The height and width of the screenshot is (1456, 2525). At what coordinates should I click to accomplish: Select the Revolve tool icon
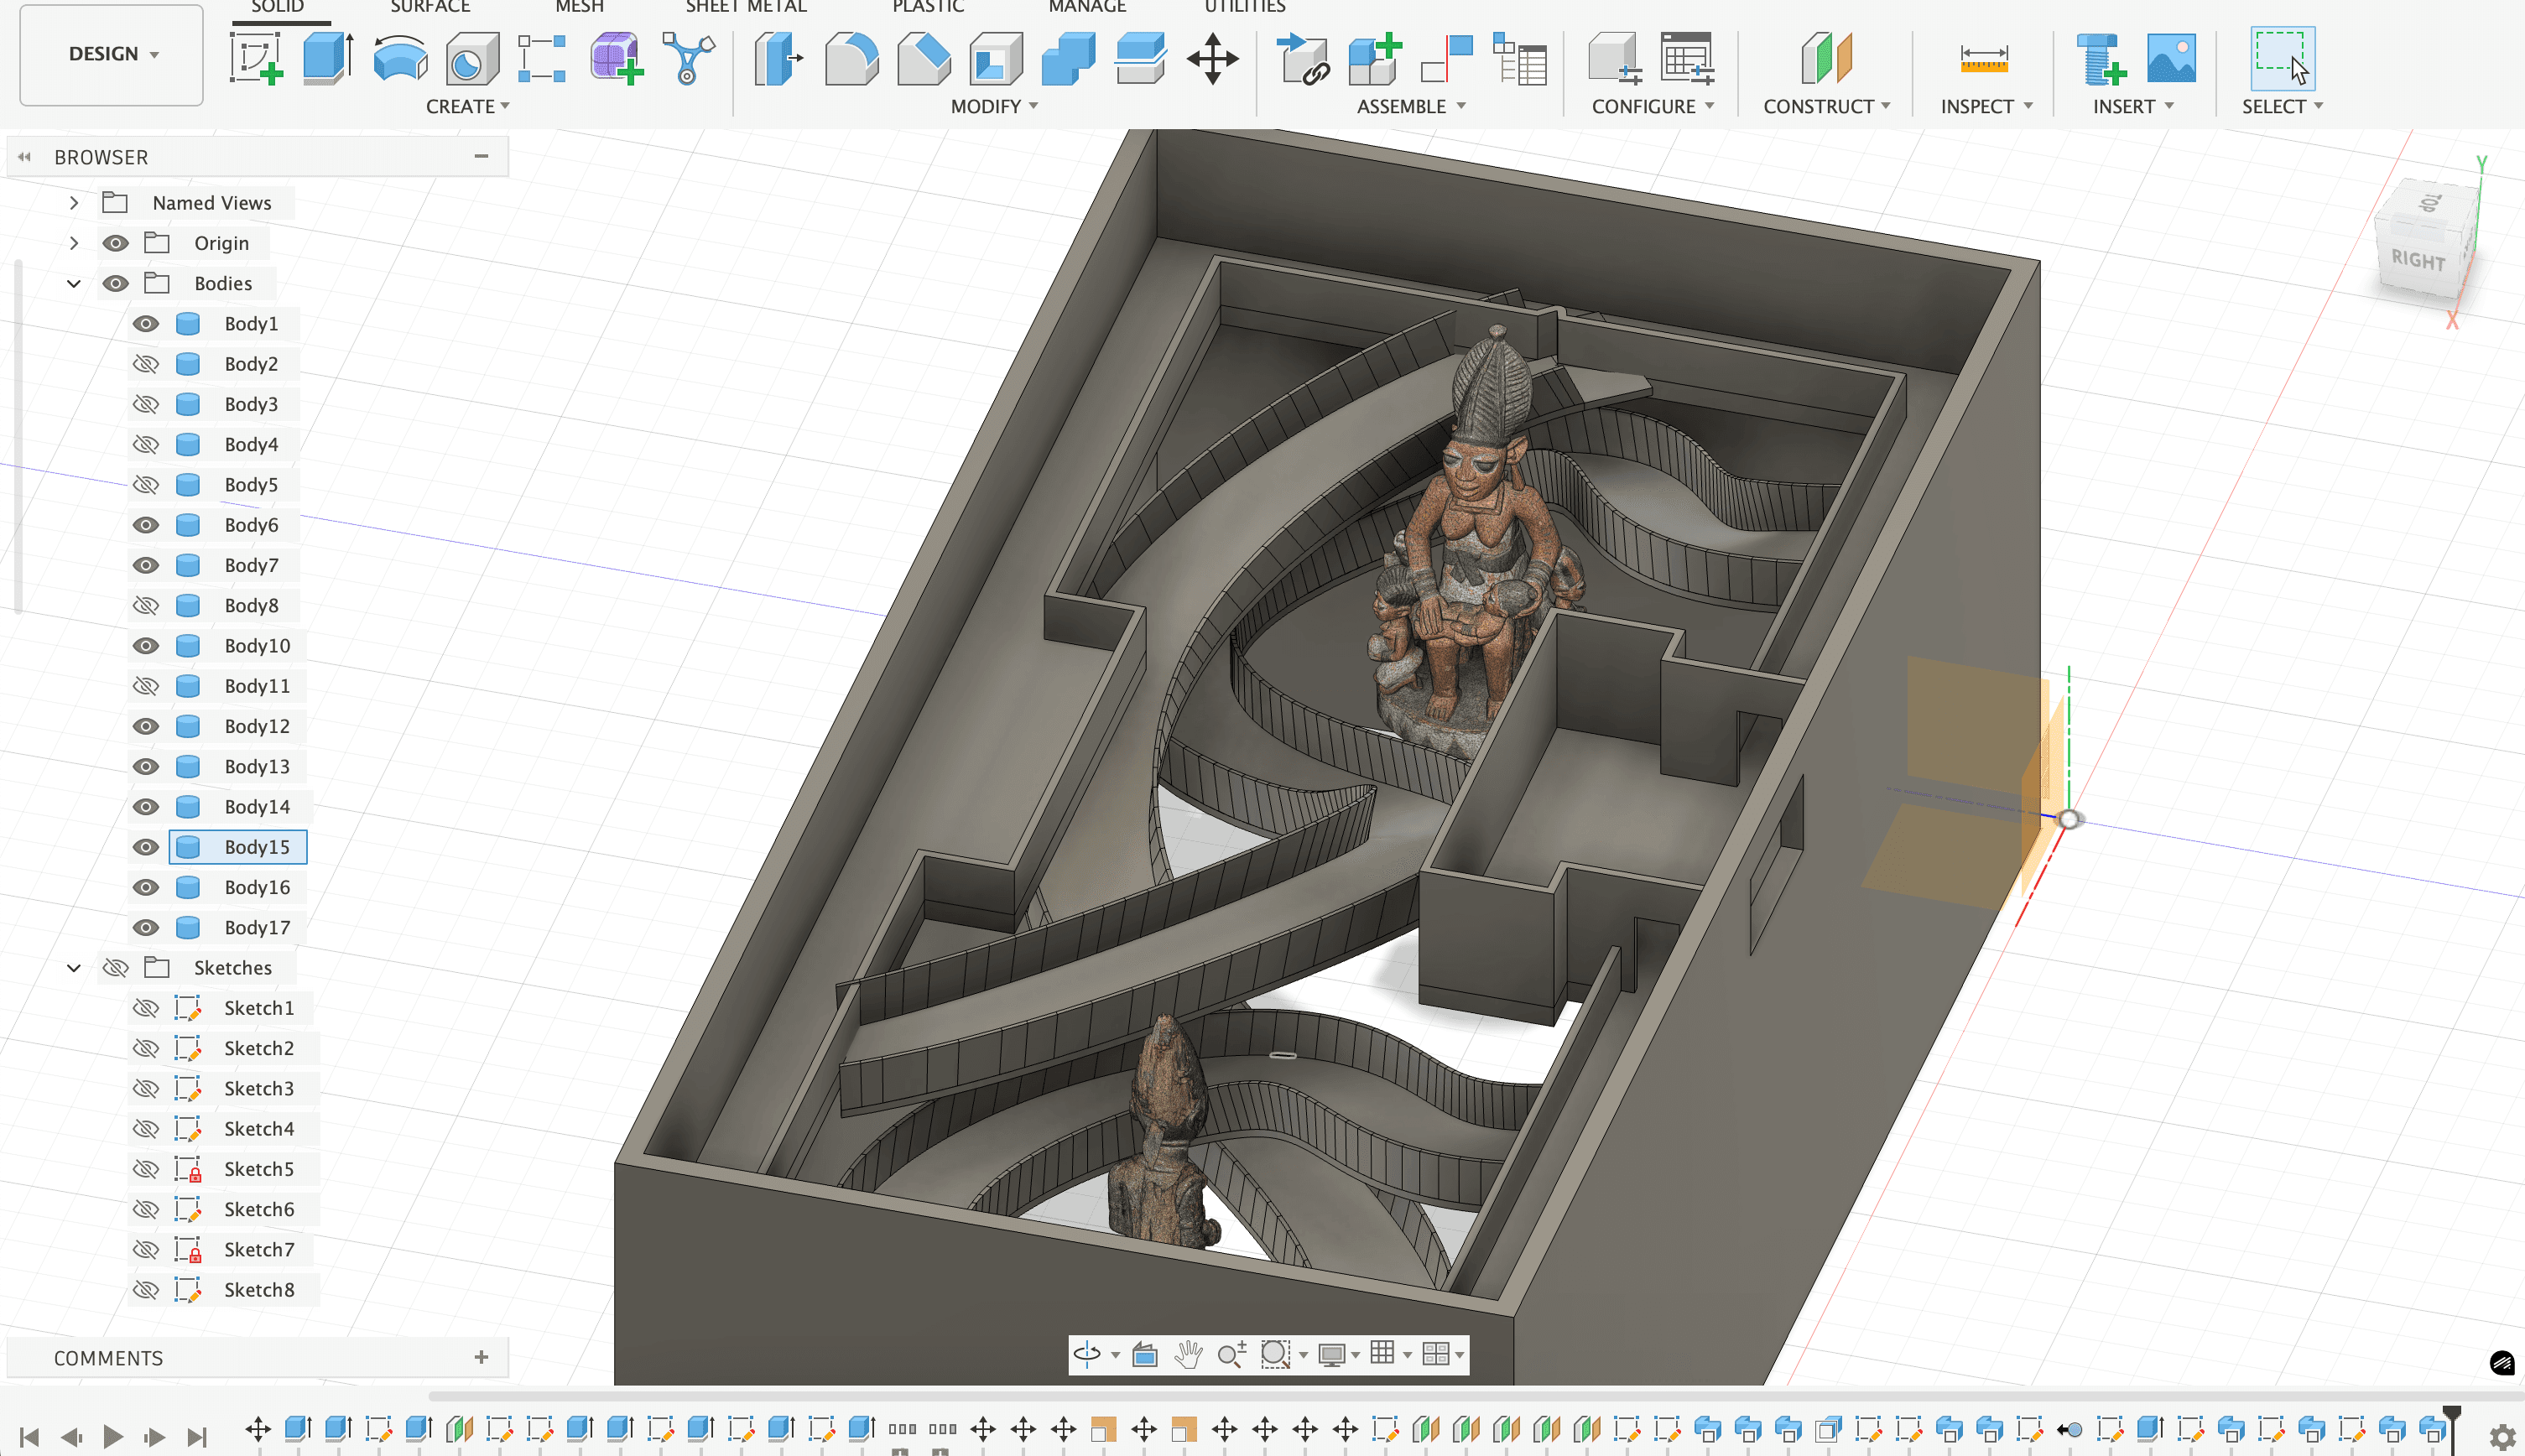(x=400, y=57)
